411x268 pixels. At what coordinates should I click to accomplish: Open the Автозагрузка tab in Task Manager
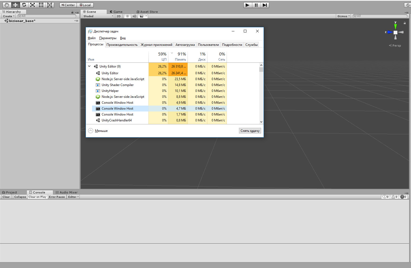[185, 44]
